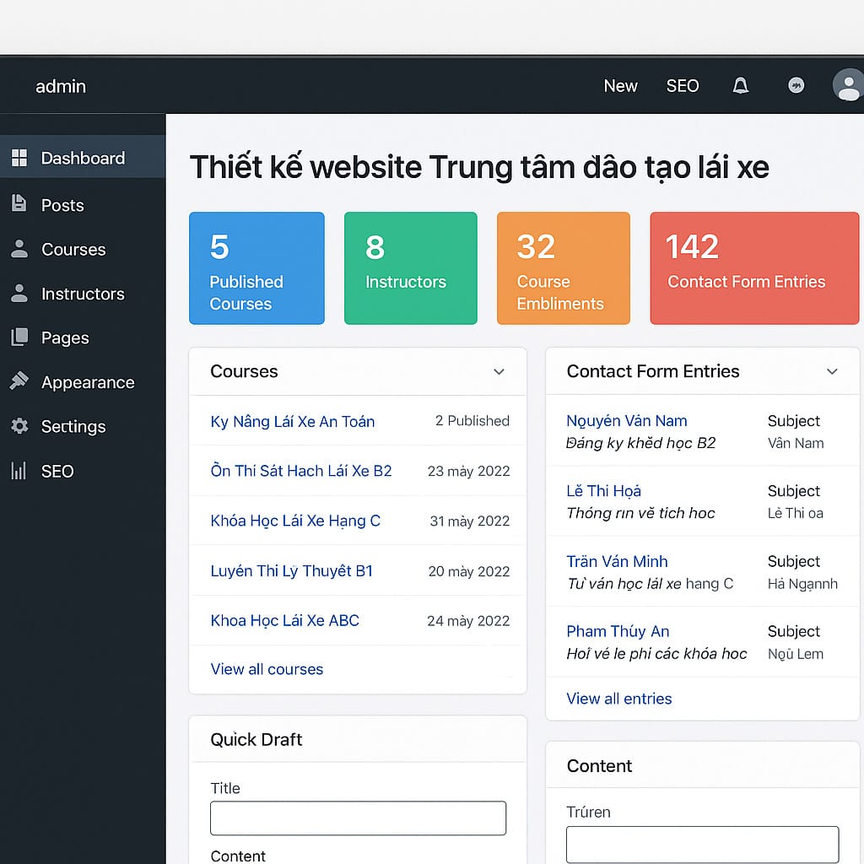Click the date '31 mày 2022'
Screen dimensions: 864x864
point(469,521)
